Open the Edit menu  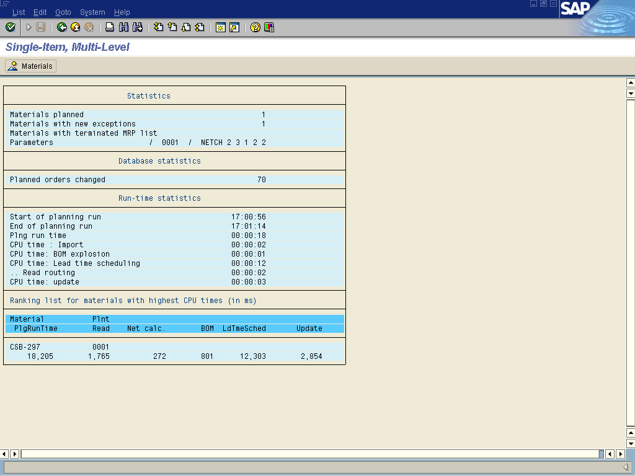(40, 12)
